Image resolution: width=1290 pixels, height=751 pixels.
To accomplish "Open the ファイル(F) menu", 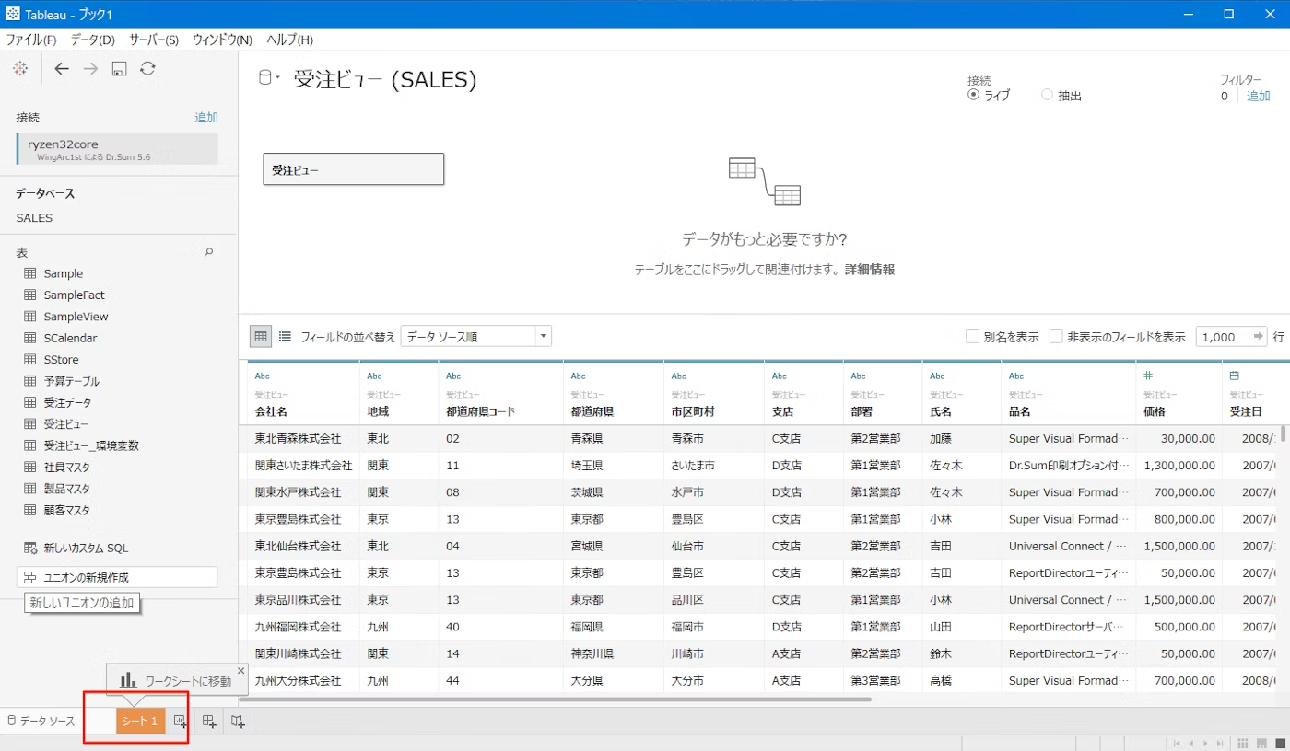I will (x=31, y=40).
